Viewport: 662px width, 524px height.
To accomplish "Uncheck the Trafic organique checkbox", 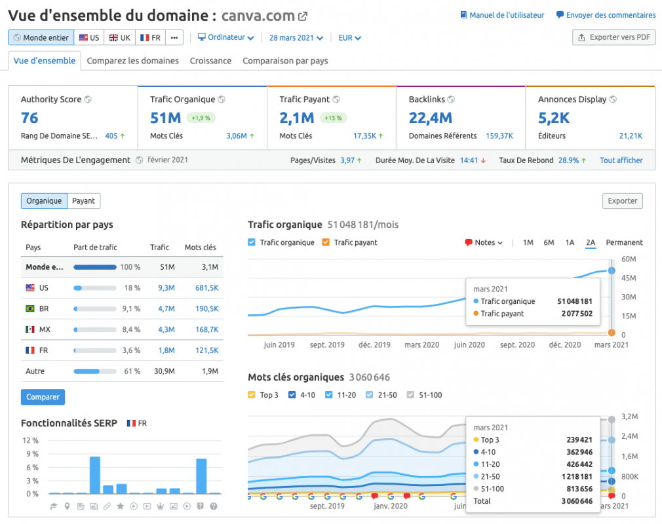I will point(252,242).
